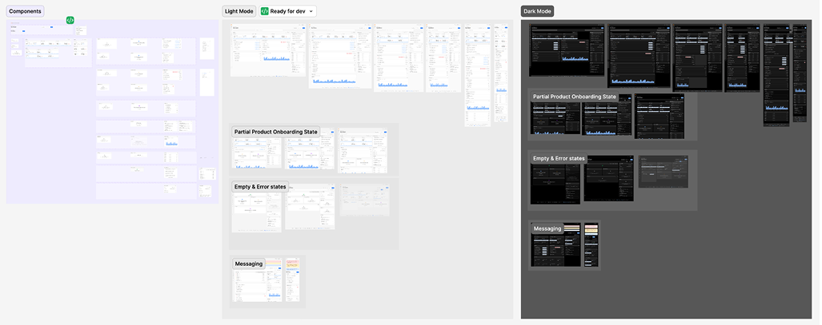The height and width of the screenshot is (325, 822).
Task: Select third frame in dark Partial Product Onboarding State
Action: click(x=660, y=116)
